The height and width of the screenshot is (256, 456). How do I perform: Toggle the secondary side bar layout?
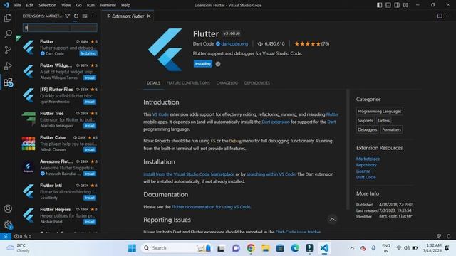pos(397,5)
